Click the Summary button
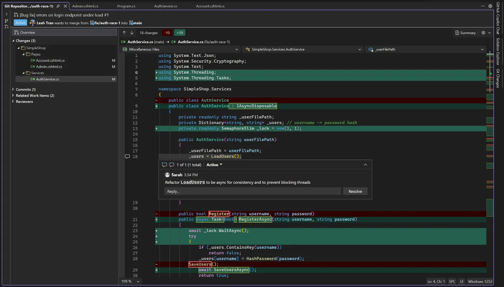 [x=465, y=33]
